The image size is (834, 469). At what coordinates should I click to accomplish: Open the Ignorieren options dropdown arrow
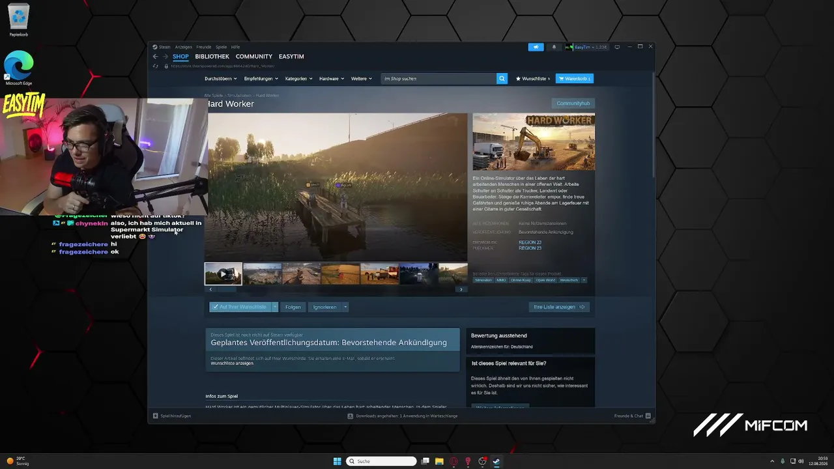[345, 307]
